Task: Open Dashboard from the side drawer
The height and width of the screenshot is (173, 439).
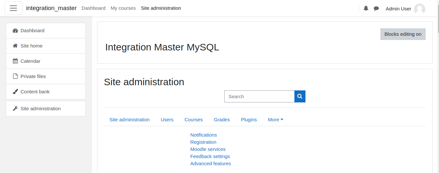Action: pos(46,31)
